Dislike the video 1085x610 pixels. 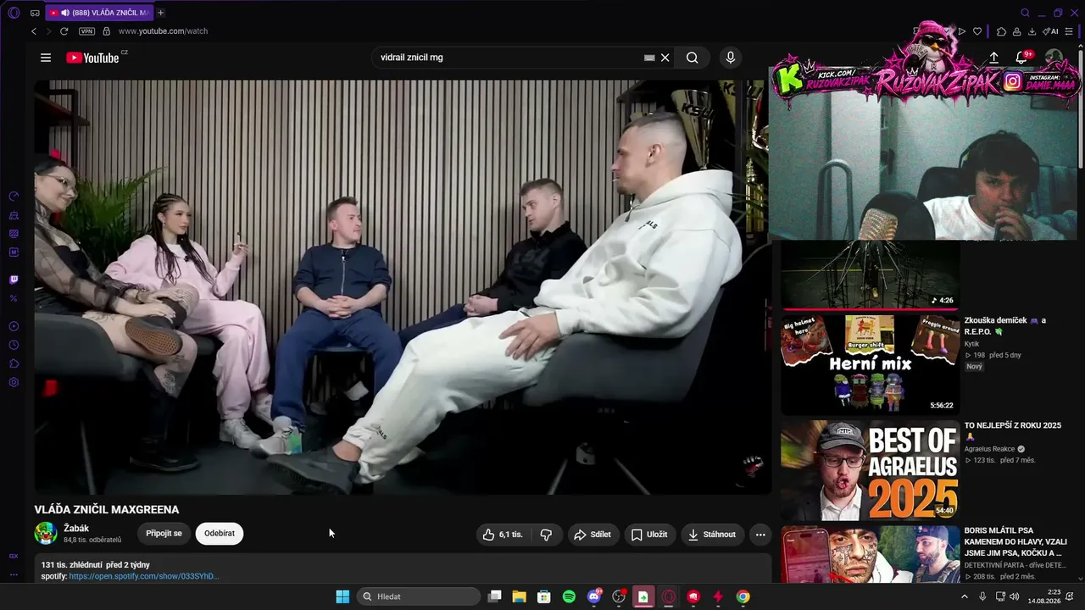tap(546, 535)
